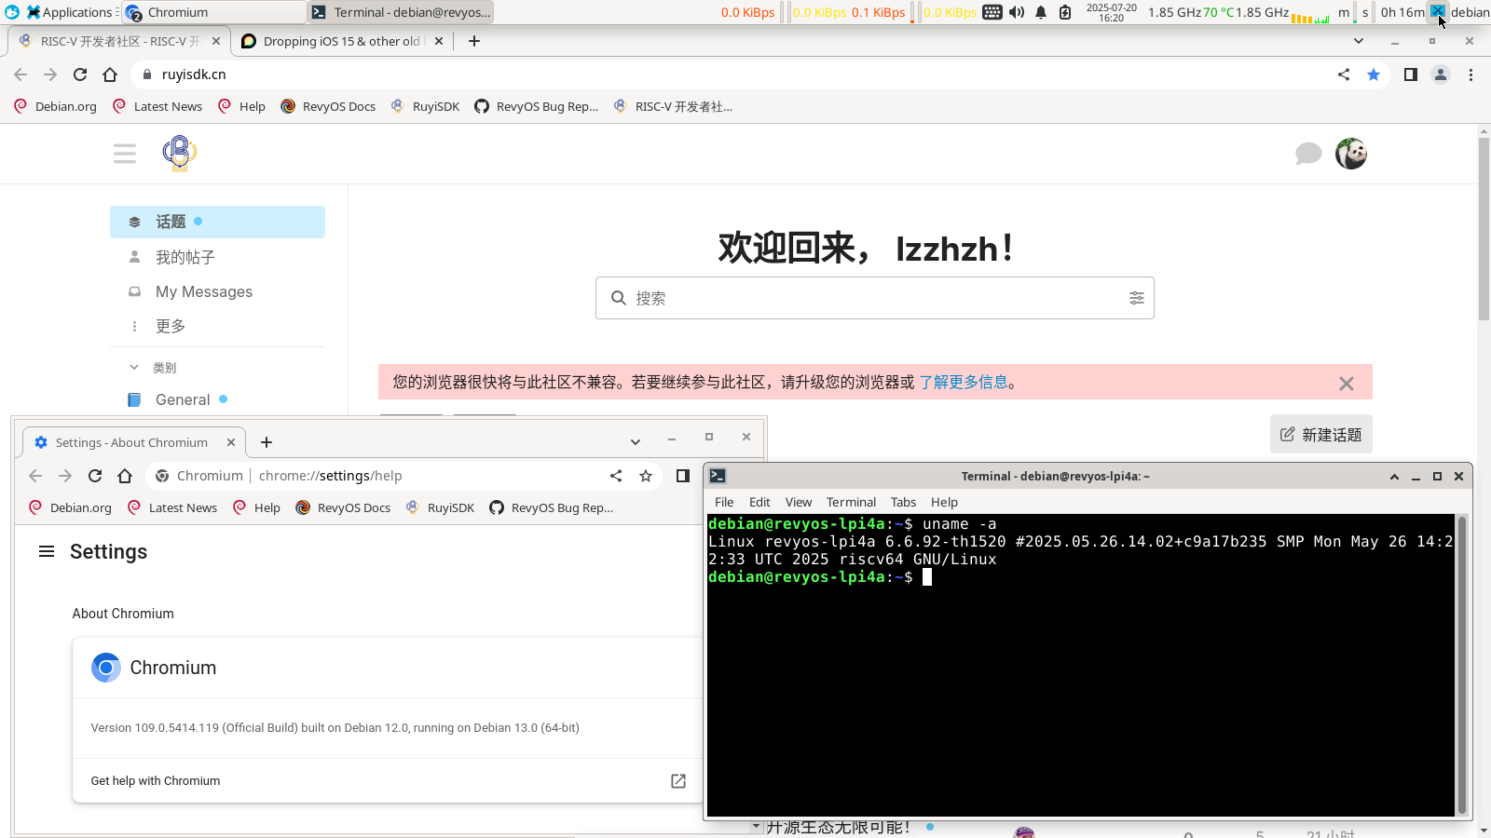The height and width of the screenshot is (838, 1491).
Task: Reload the chrome://settings/help page
Action: point(95,476)
